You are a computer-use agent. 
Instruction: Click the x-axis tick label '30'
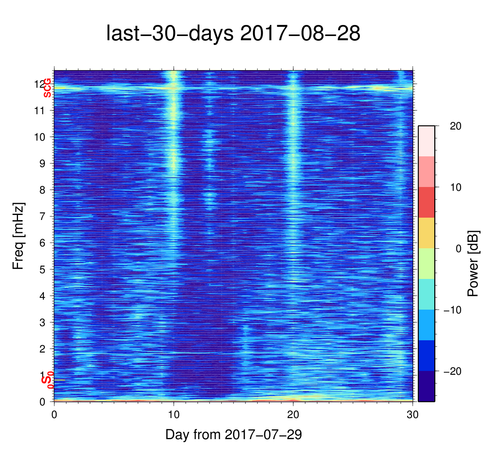point(412,415)
